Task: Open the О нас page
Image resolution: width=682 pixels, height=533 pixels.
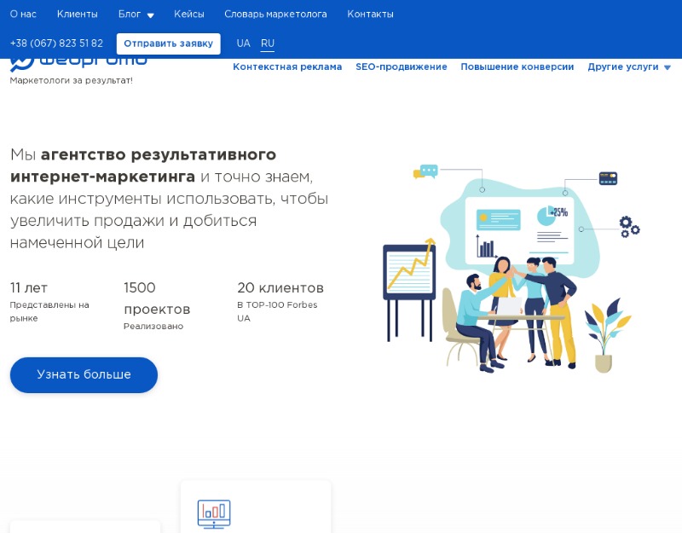Action: 23,14
